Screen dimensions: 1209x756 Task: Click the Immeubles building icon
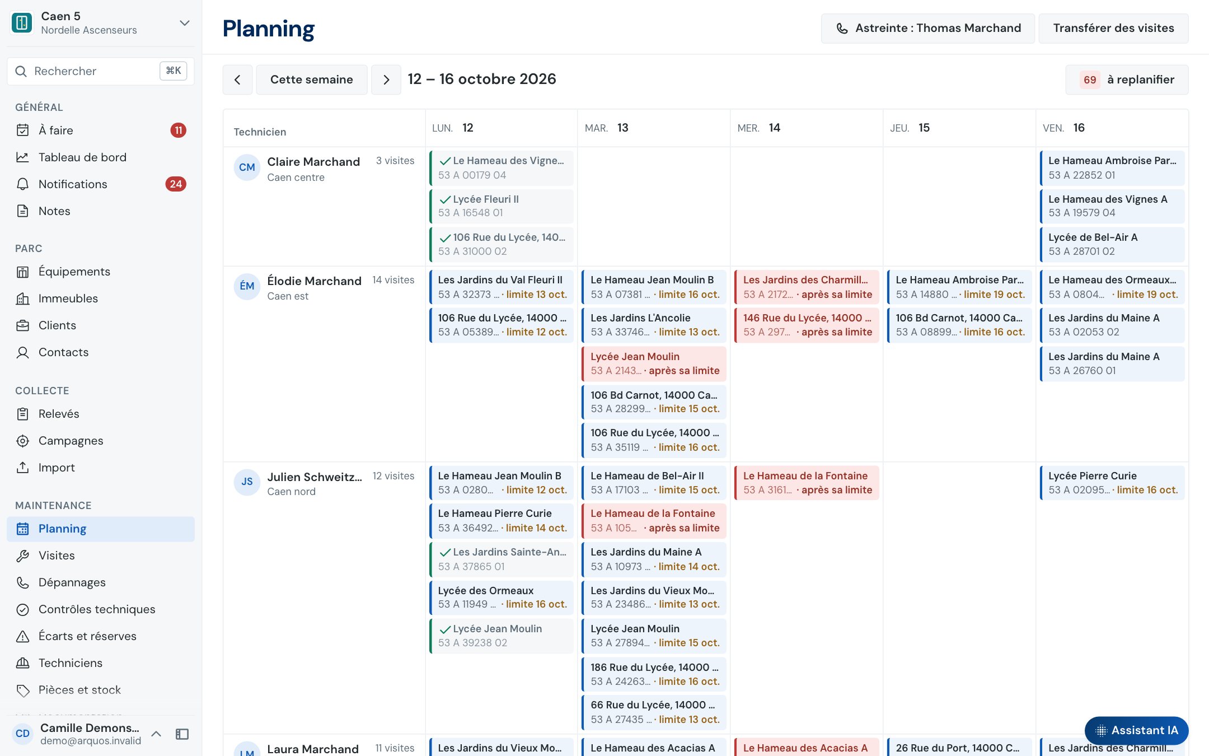[x=22, y=298]
